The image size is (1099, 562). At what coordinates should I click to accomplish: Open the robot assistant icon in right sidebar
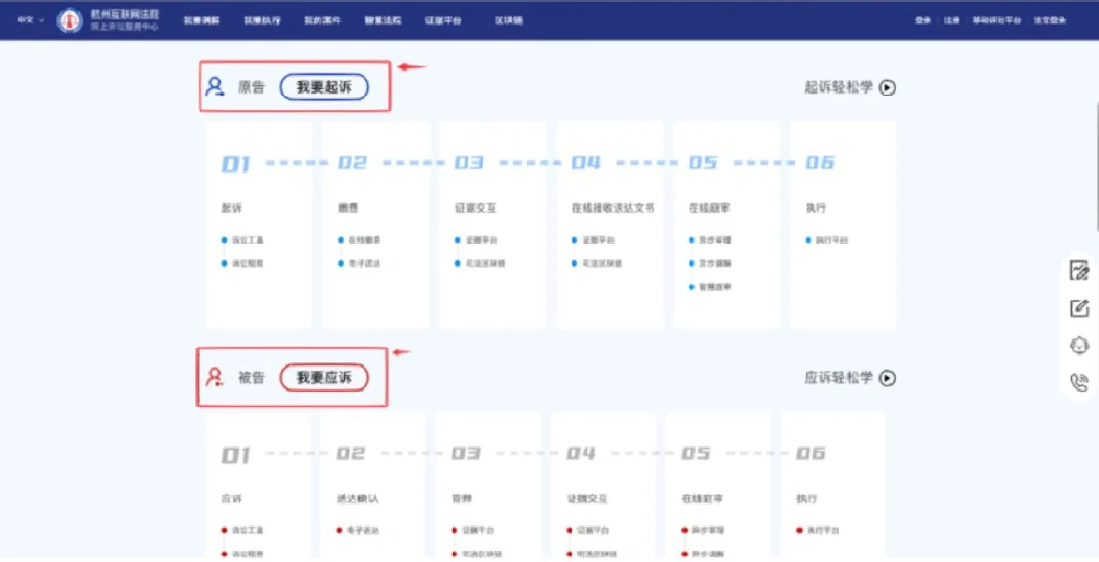[1079, 346]
